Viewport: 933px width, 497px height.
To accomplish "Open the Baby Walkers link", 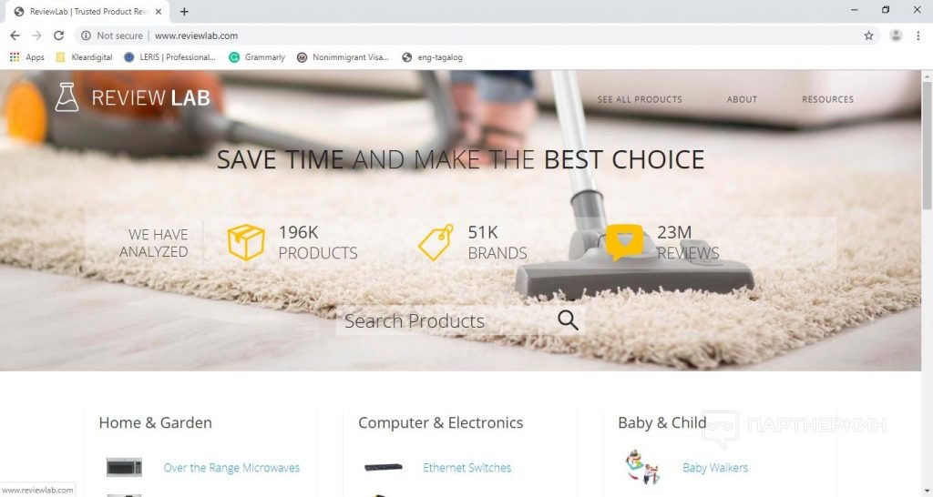I will pos(715,468).
